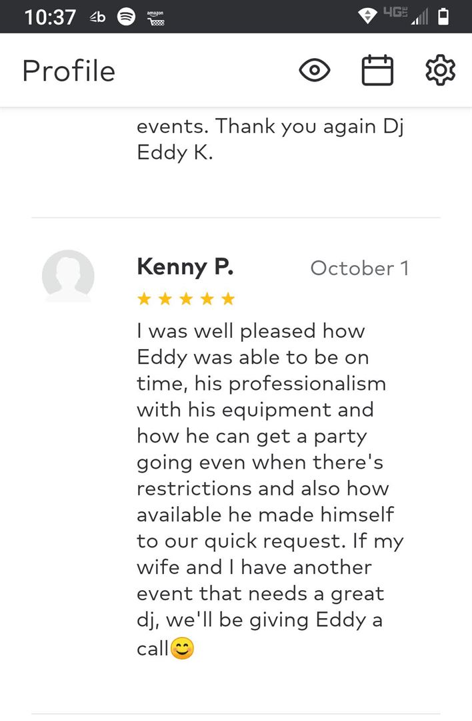The height and width of the screenshot is (721, 472).
Task: Tap the eye icon to preview profile
Action: tap(315, 70)
